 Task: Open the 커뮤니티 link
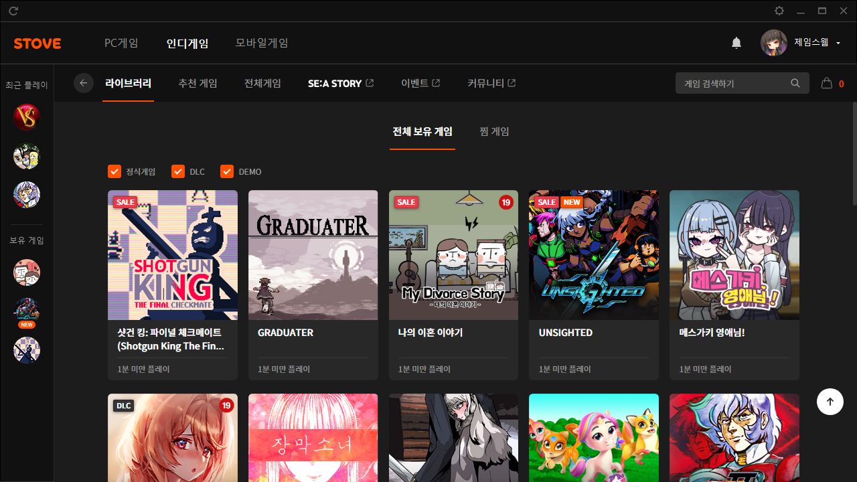point(491,83)
